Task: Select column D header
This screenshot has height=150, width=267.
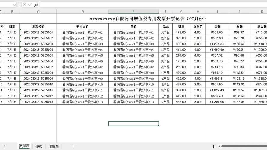Action: pyautogui.click(x=82, y=12)
